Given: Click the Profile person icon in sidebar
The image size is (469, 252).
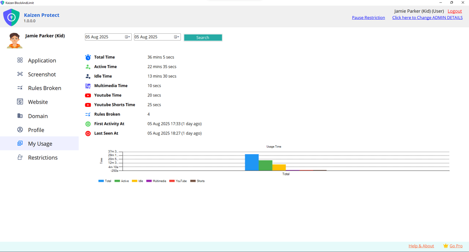Looking at the screenshot, I should (x=20, y=130).
